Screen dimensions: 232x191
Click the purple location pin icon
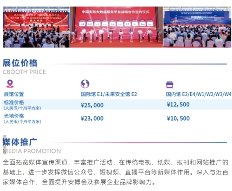click(10, 84)
